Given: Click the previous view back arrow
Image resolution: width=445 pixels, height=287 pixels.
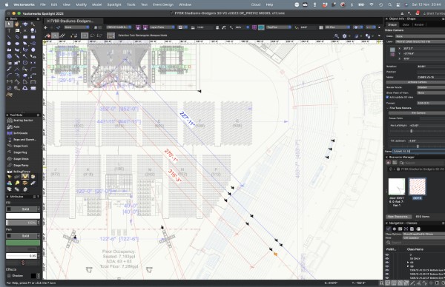Looking at the screenshot, I should pyautogui.click(x=46, y=27).
